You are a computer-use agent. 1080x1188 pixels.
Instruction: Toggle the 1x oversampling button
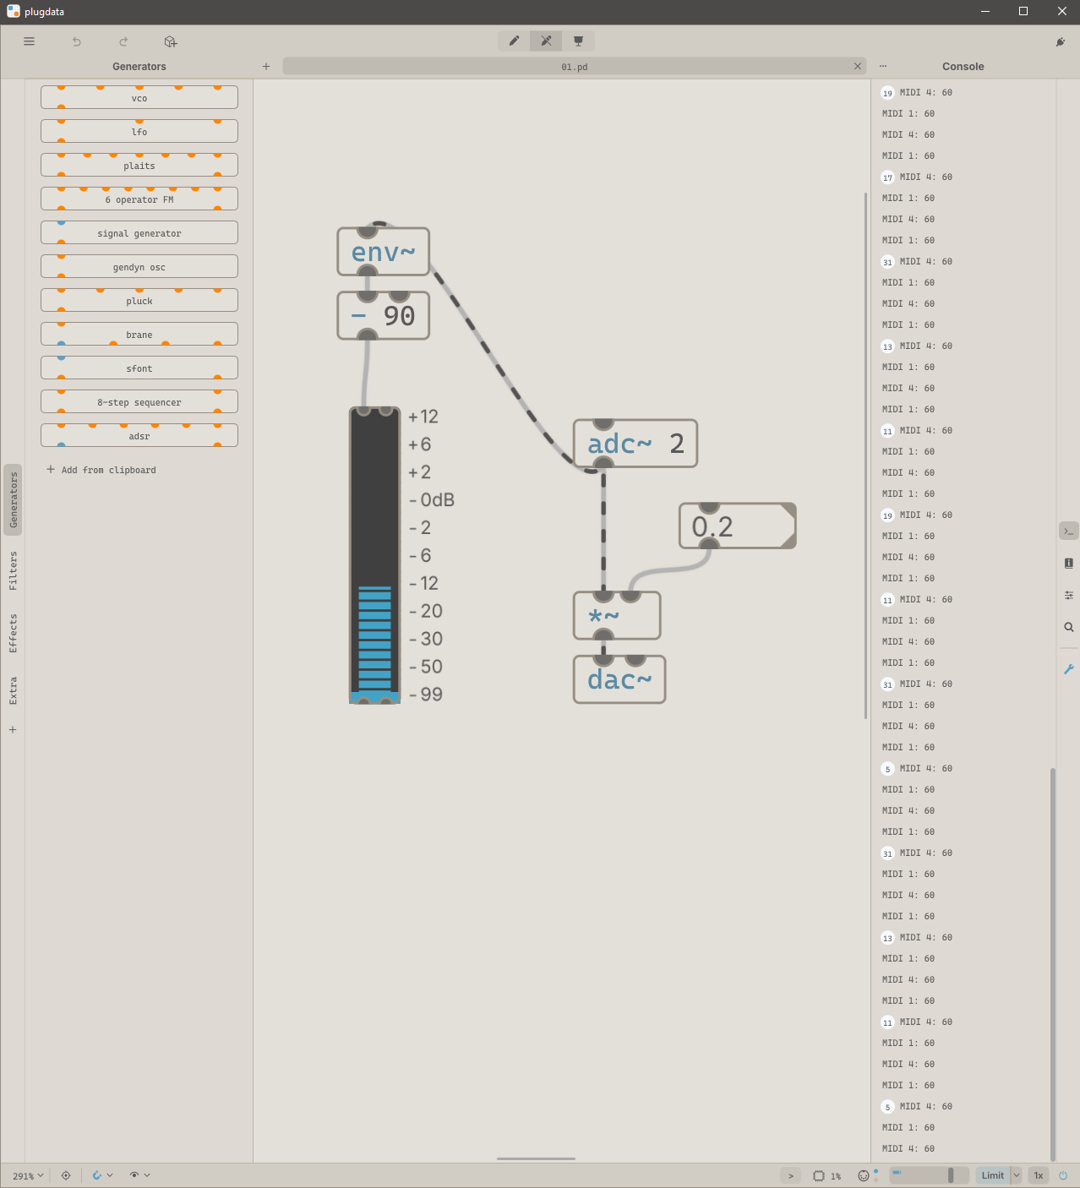[1039, 1175]
